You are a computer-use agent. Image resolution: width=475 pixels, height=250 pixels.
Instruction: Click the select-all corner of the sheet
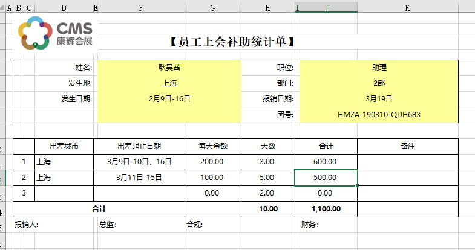pos(2,7)
